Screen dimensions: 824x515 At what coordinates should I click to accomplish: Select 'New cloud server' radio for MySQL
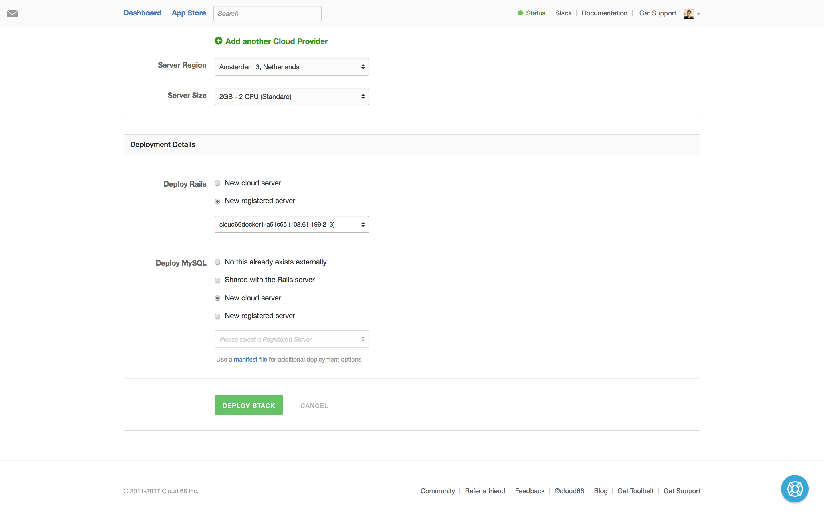217,298
